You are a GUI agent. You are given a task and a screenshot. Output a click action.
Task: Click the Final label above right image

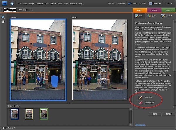coord(74,17)
